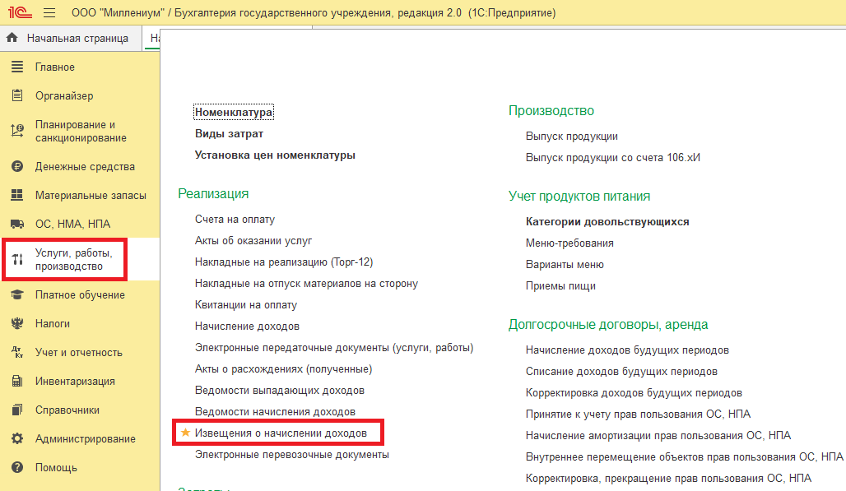
Task: Click the Органайзер clipboard icon
Action: [x=17, y=95]
